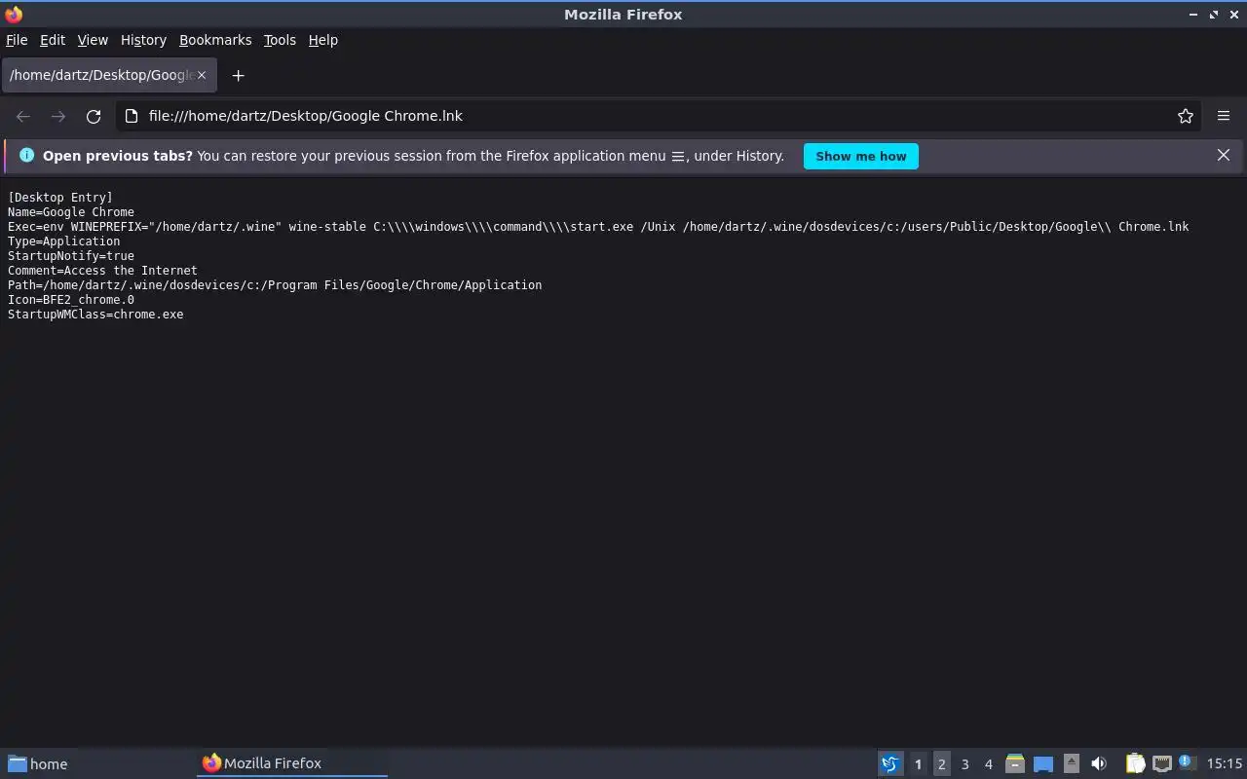Switch to workspace 1
The image size is (1247, 779).
918,764
